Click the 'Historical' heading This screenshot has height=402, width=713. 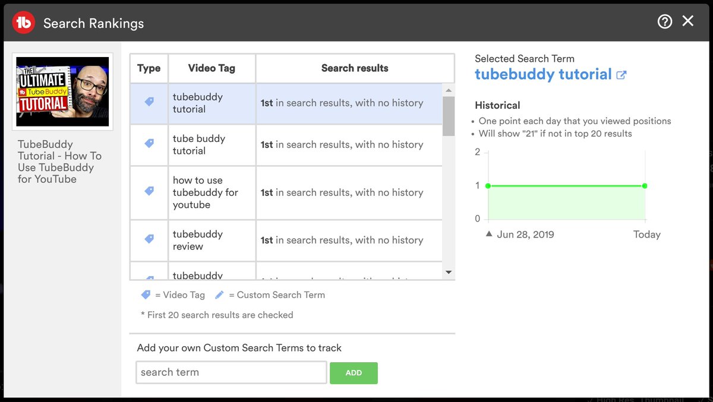point(497,105)
